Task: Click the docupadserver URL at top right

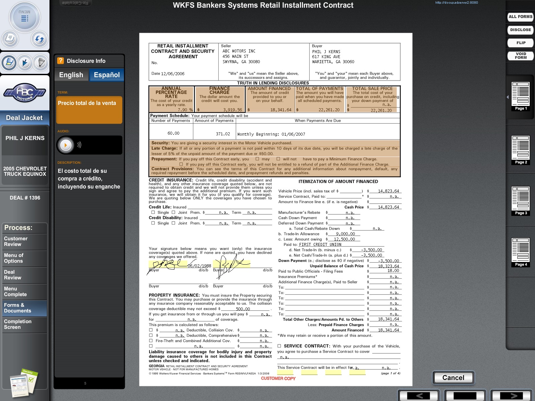Action: click(x=456, y=3)
